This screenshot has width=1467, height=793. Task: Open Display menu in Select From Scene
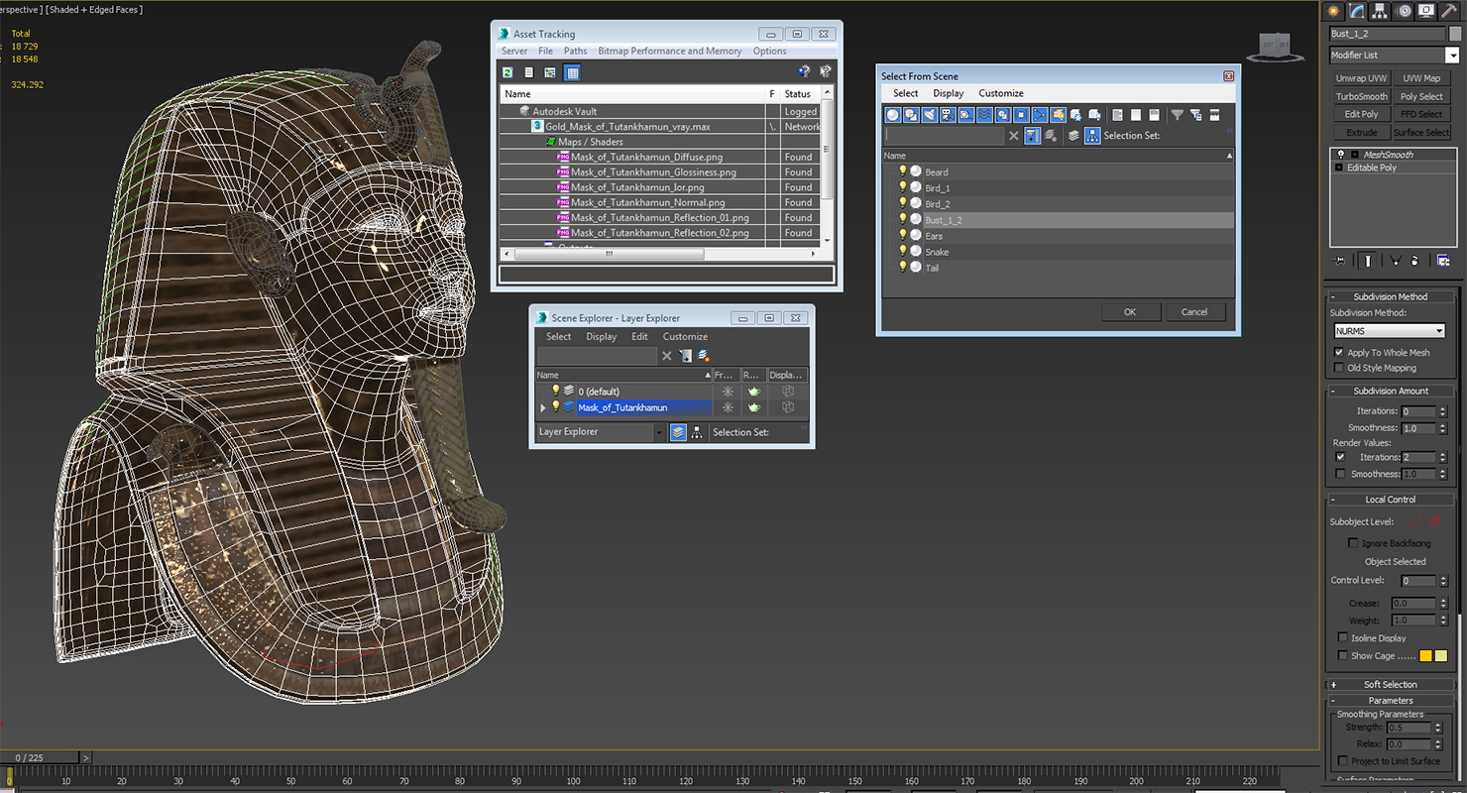tap(948, 93)
